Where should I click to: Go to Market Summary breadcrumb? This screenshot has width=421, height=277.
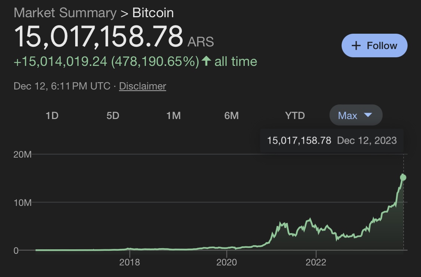pos(65,13)
